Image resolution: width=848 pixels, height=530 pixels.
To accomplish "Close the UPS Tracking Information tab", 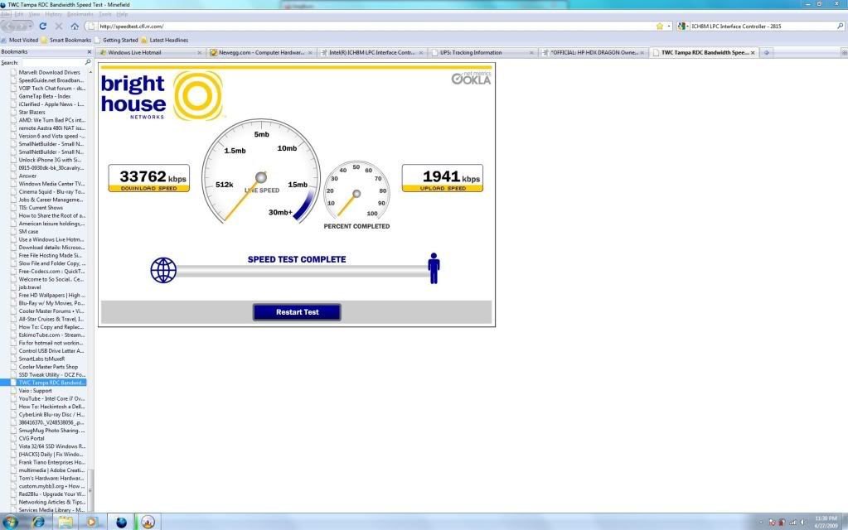I will (x=531, y=53).
